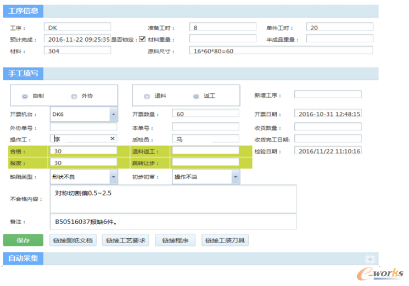The image size is (409, 286).
Task: Click the 手工填写 section header
Action: pyautogui.click(x=23, y=74)
